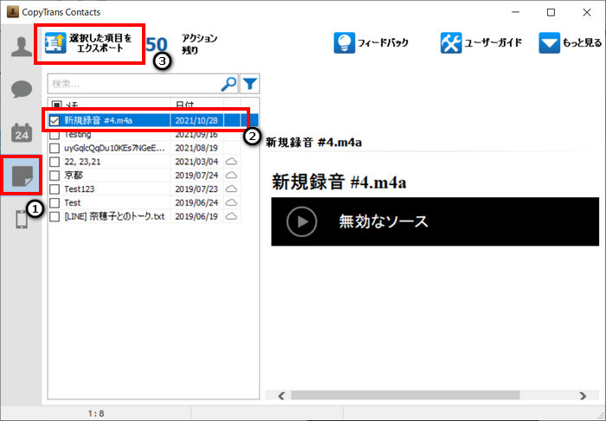Check the Test note checkbox
606x421 pixels.
point(55,202)
